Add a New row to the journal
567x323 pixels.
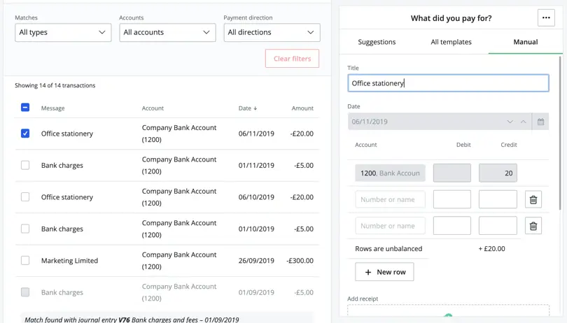pos(384,272)
